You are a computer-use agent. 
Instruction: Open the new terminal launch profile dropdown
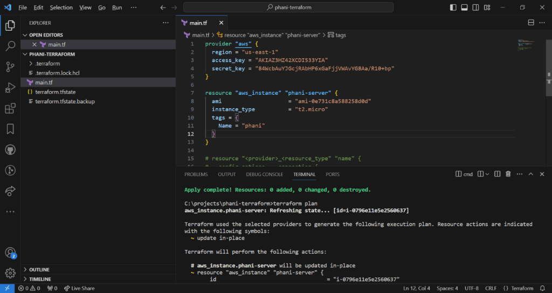point(486,175)
